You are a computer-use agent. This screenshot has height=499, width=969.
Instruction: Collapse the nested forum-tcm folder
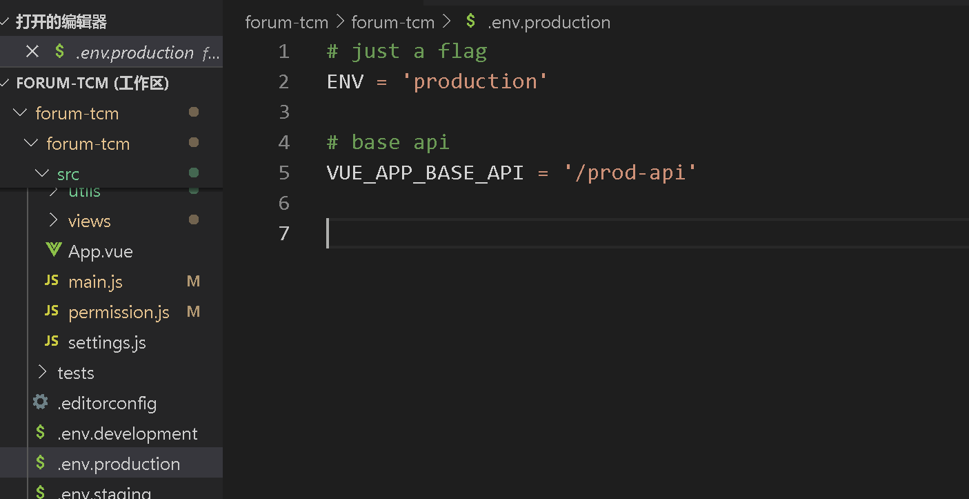pyautogui.click(x=31, y=144)
